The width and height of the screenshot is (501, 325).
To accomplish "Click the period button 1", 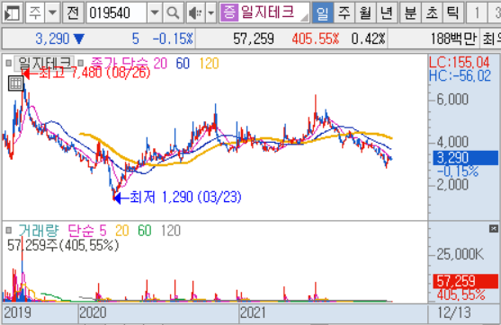I will [x=477, y=13].
